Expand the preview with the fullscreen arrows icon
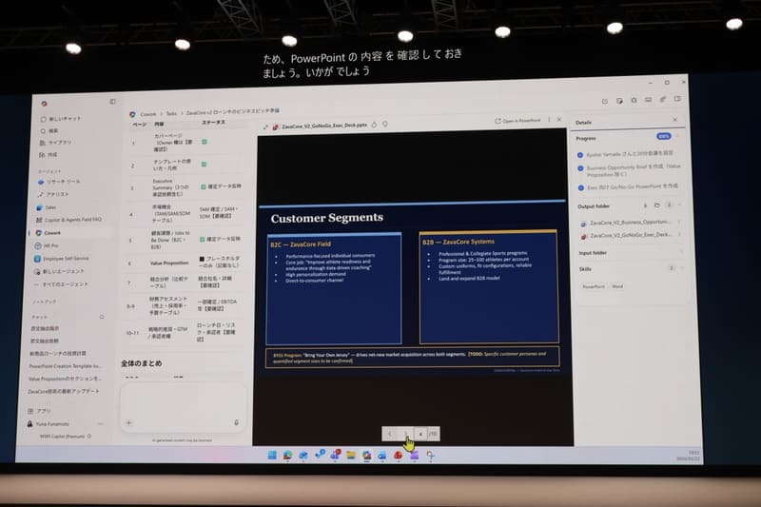This screenshot has width=761, height=507. pos(265,127)
